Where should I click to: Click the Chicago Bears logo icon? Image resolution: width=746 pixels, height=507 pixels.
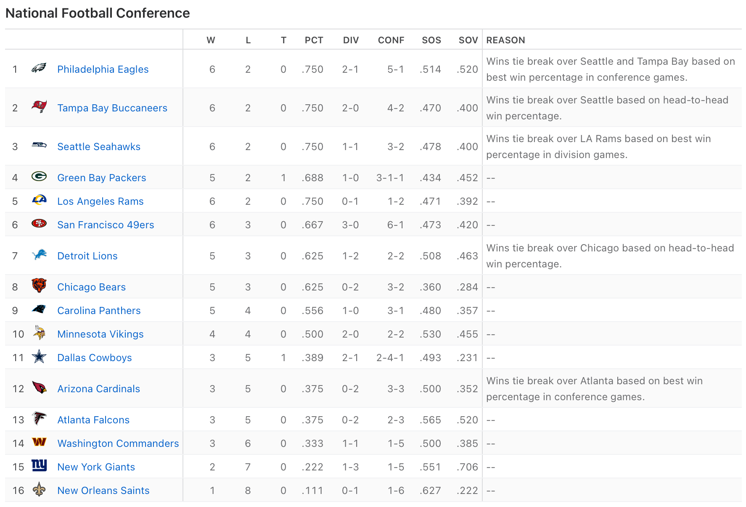(39, 286)
